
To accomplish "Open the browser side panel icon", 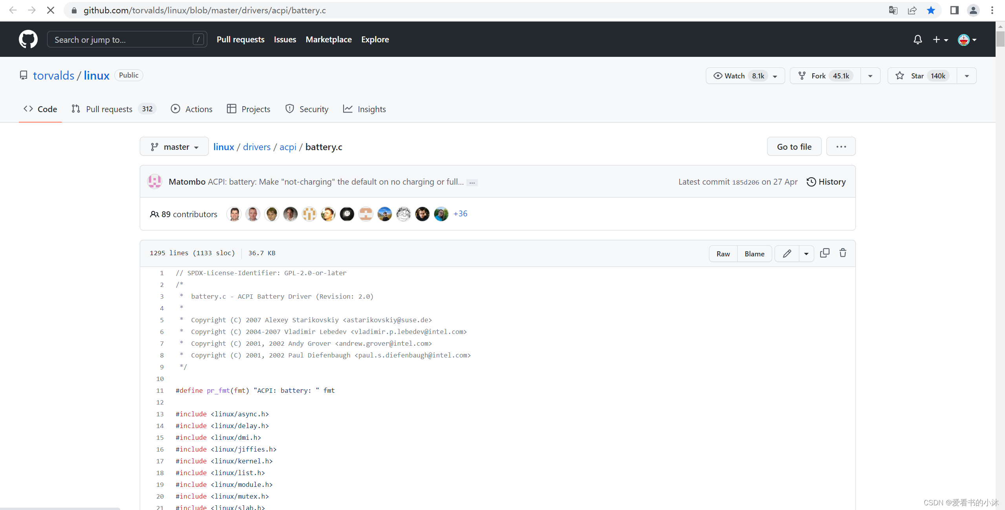I will point(954,10).
